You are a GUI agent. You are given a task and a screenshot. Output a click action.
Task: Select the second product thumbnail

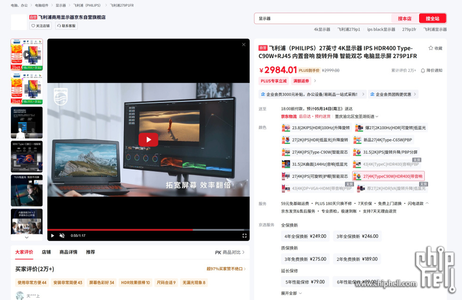tap(27, 88)
